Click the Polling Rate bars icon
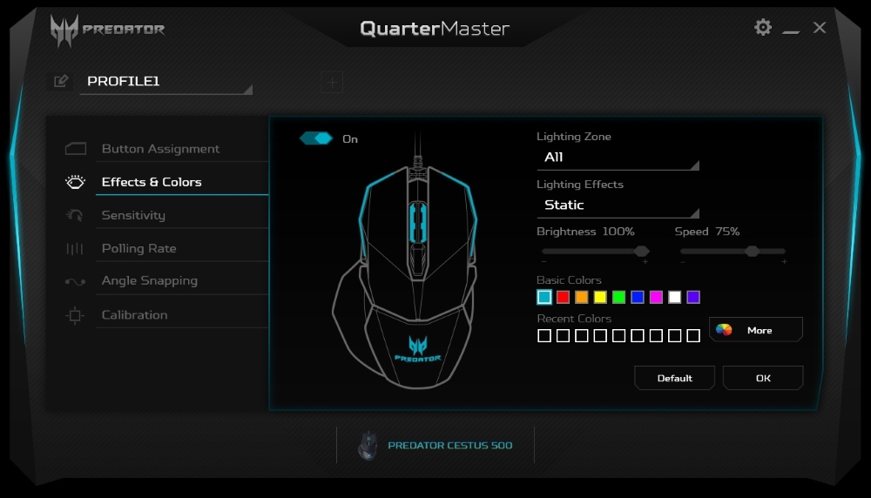The width and height of the screenshot is (871, 498). [74, 248]
